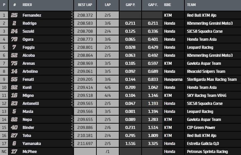Click Rodrigo's number 2 badge
The height and width of the screenshot is (155, 241).
pos(14,23)
